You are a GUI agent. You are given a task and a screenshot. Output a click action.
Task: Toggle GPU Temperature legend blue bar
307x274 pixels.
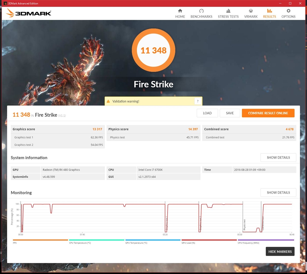(x=153, y=240)
